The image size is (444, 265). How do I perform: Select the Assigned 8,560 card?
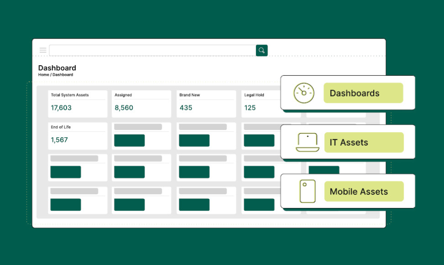[142, 103]
